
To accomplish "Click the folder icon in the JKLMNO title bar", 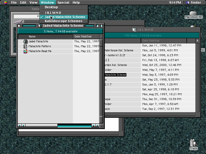I will (134, 30).
